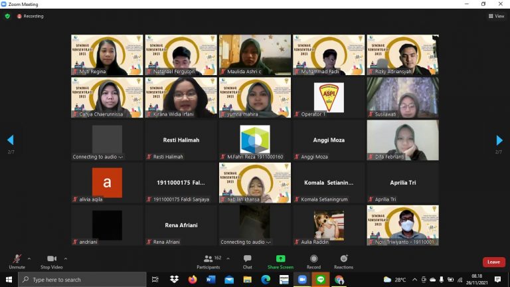Screen dimensions: 510x287
Task: Open the Mail app in taskbar
Action: click(x=229, y=280)
